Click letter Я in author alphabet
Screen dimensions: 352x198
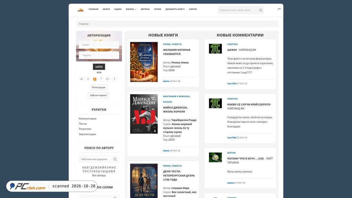114,171
